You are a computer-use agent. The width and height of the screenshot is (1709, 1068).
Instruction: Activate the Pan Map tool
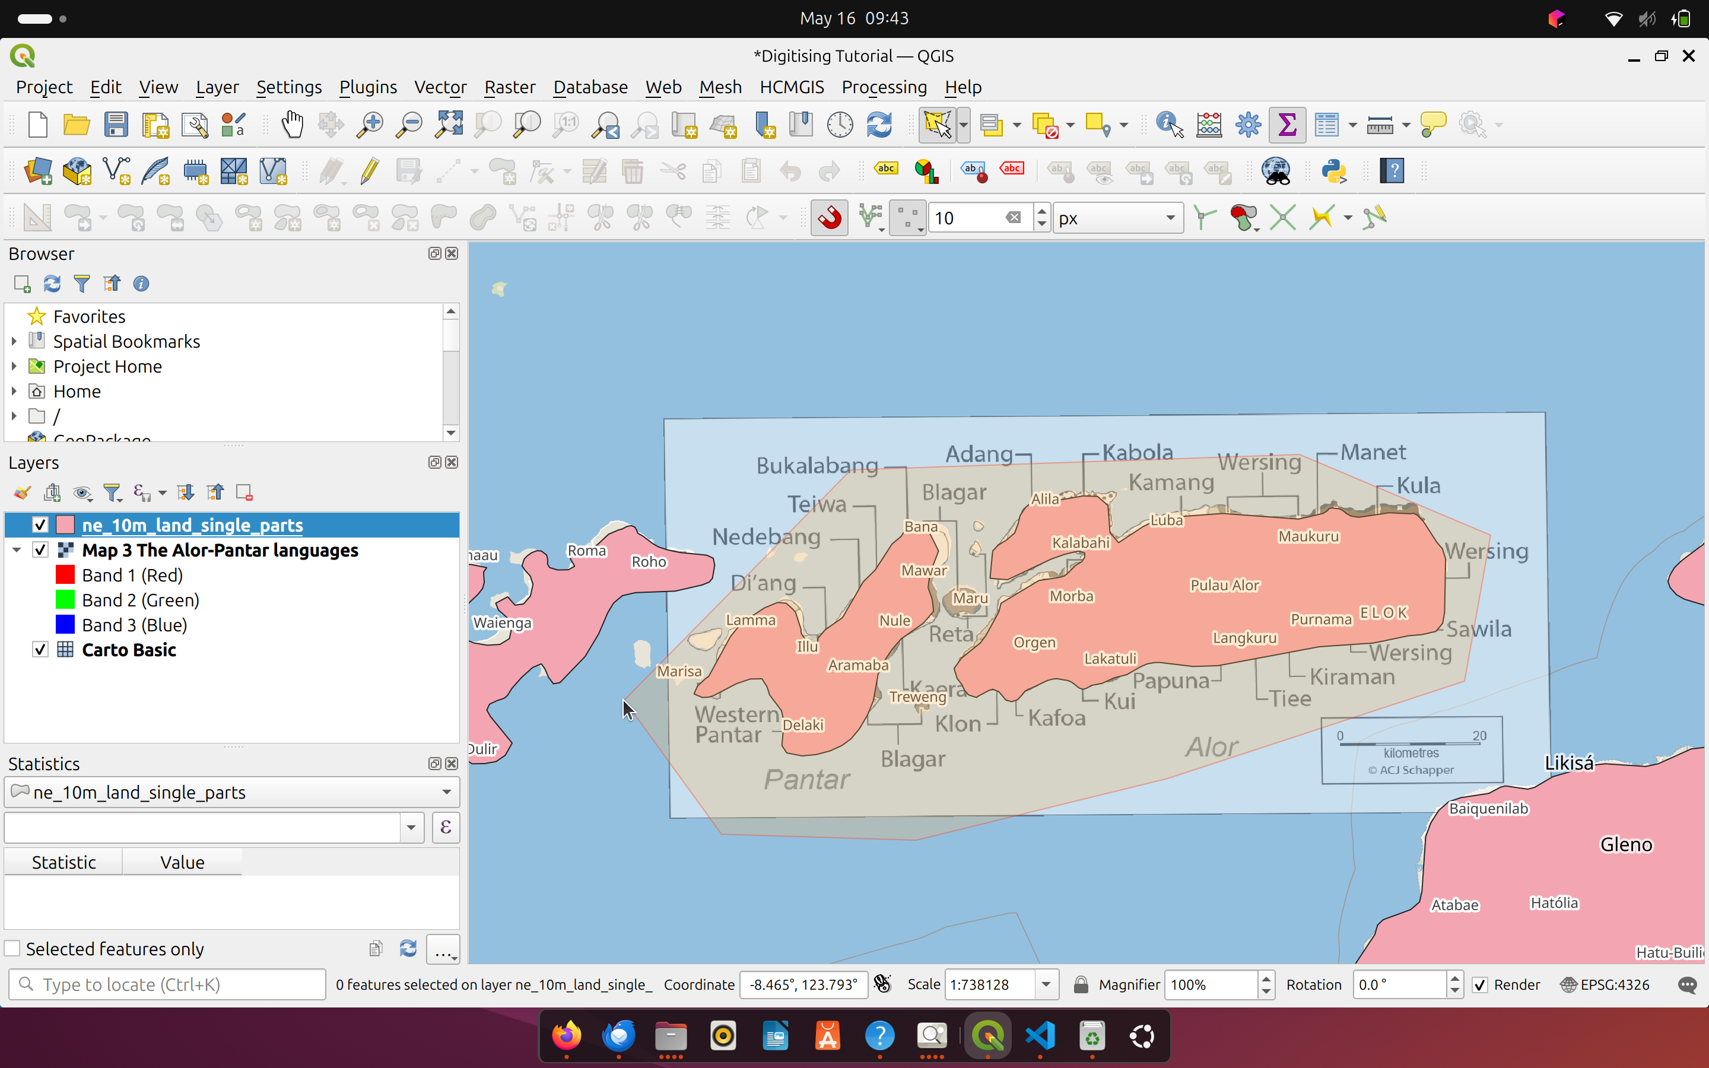pos(292,123)
